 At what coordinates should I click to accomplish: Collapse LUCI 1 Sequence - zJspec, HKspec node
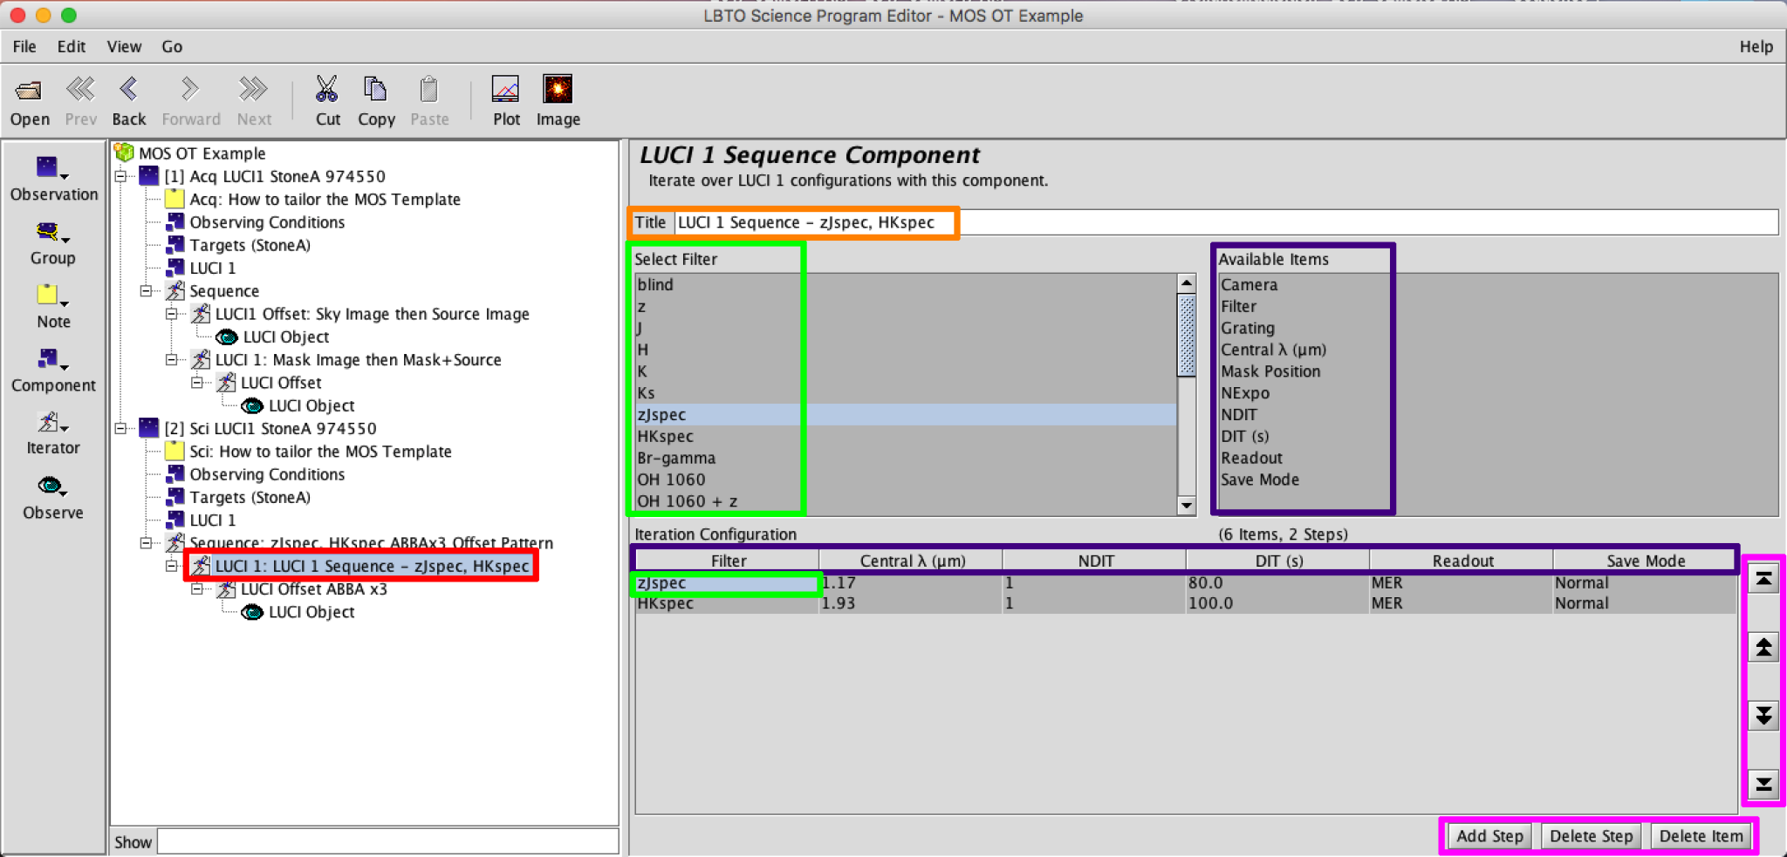coord(172,566)
